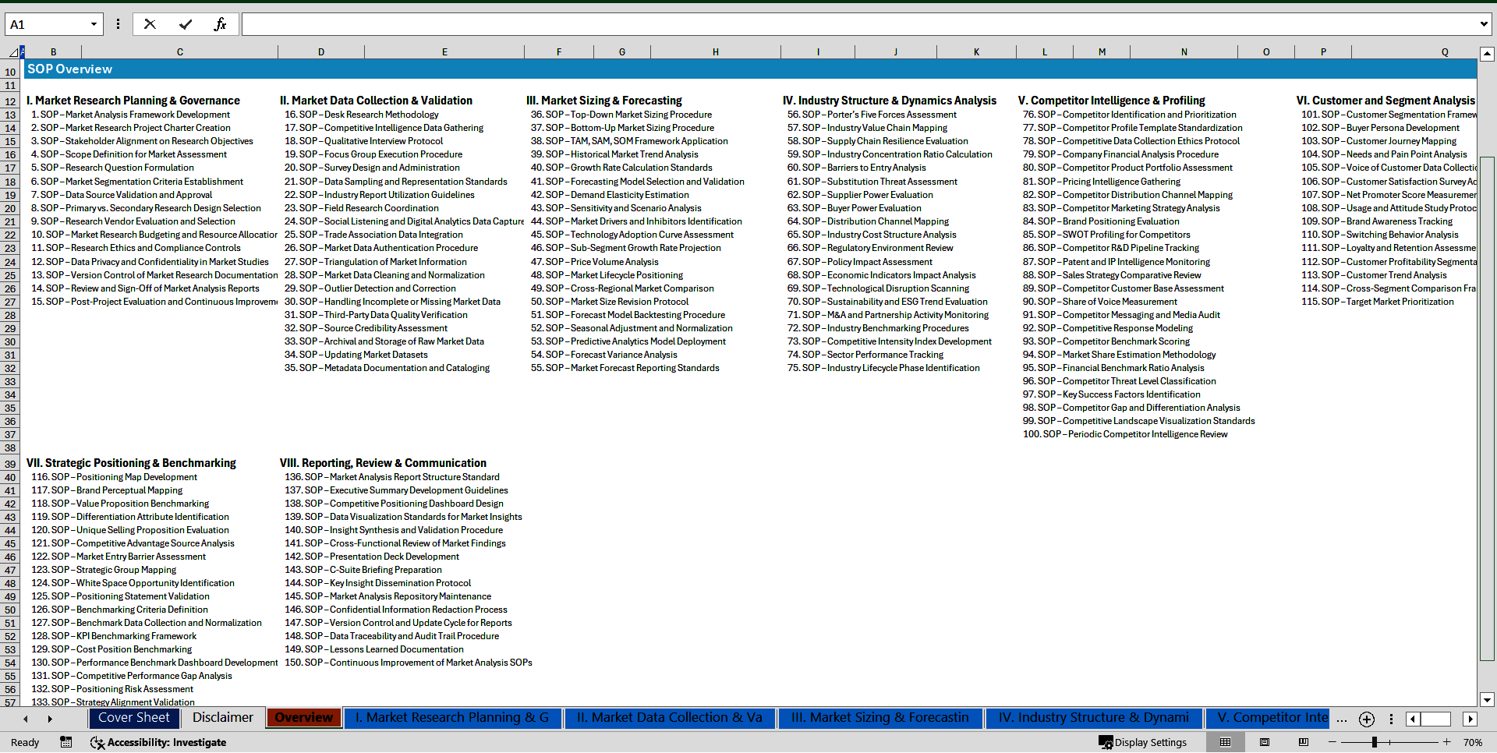1497x753 pixels.
Task: Open the III. Market Sizing & Forecasting tab
Action: click(x=879, y=717)
